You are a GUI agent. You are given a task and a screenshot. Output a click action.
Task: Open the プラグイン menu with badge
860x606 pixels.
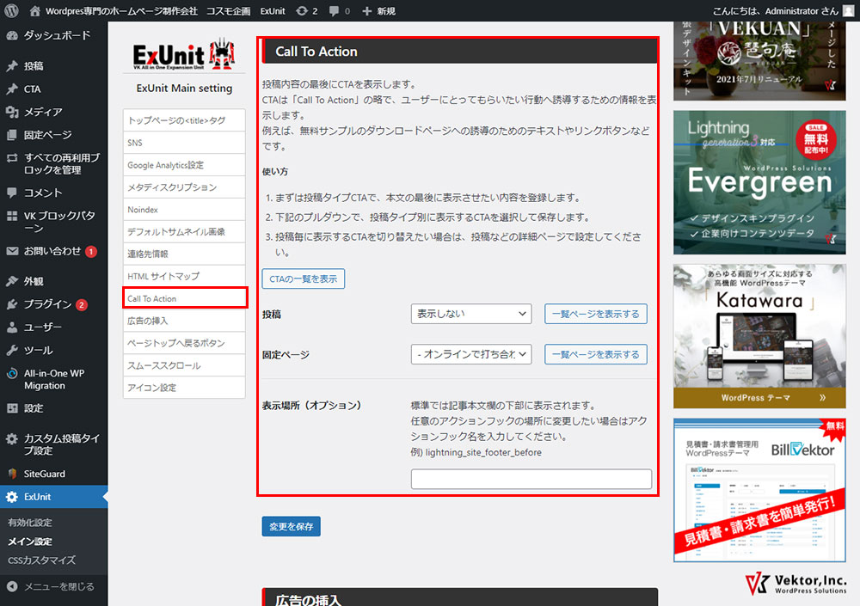pyautogui.click(x=47, y=304)
